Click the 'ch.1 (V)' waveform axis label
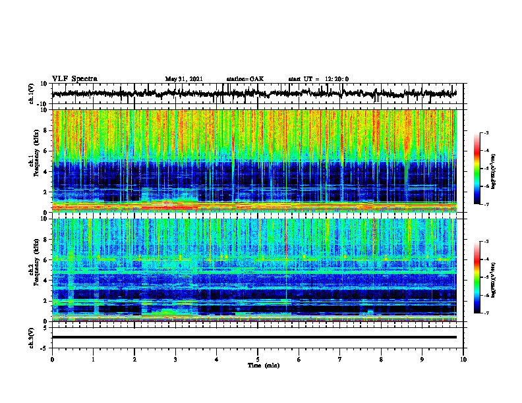This screenshot has height=403, width=522. click(31, 94)
